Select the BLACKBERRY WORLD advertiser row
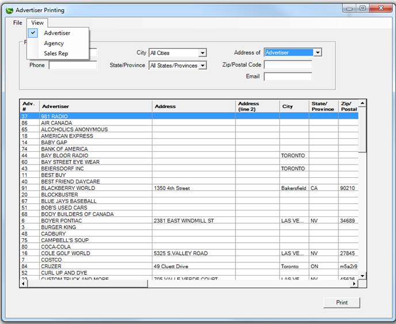 68,188
